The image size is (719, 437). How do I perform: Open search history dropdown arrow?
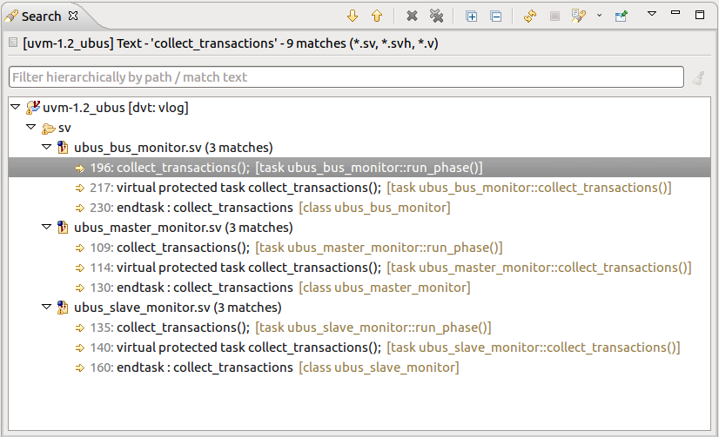point(599,16)
